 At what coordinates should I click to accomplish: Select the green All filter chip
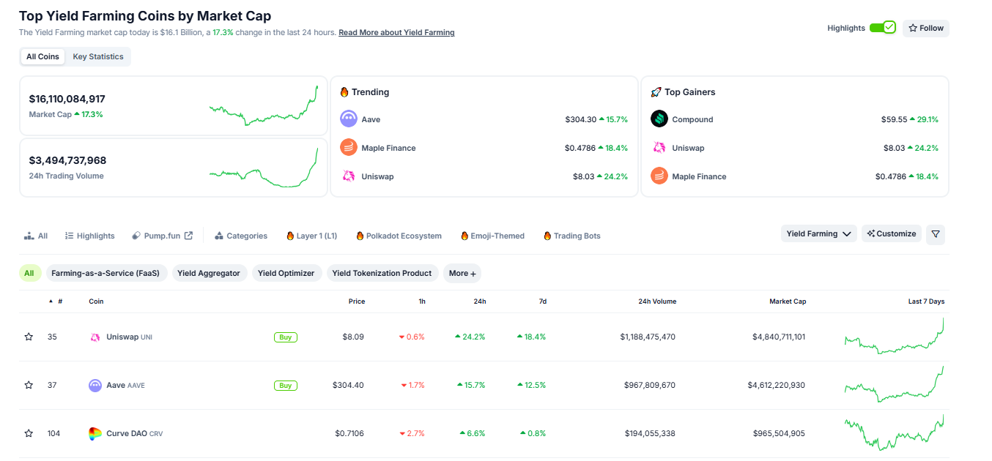click(x=29, y=273)
